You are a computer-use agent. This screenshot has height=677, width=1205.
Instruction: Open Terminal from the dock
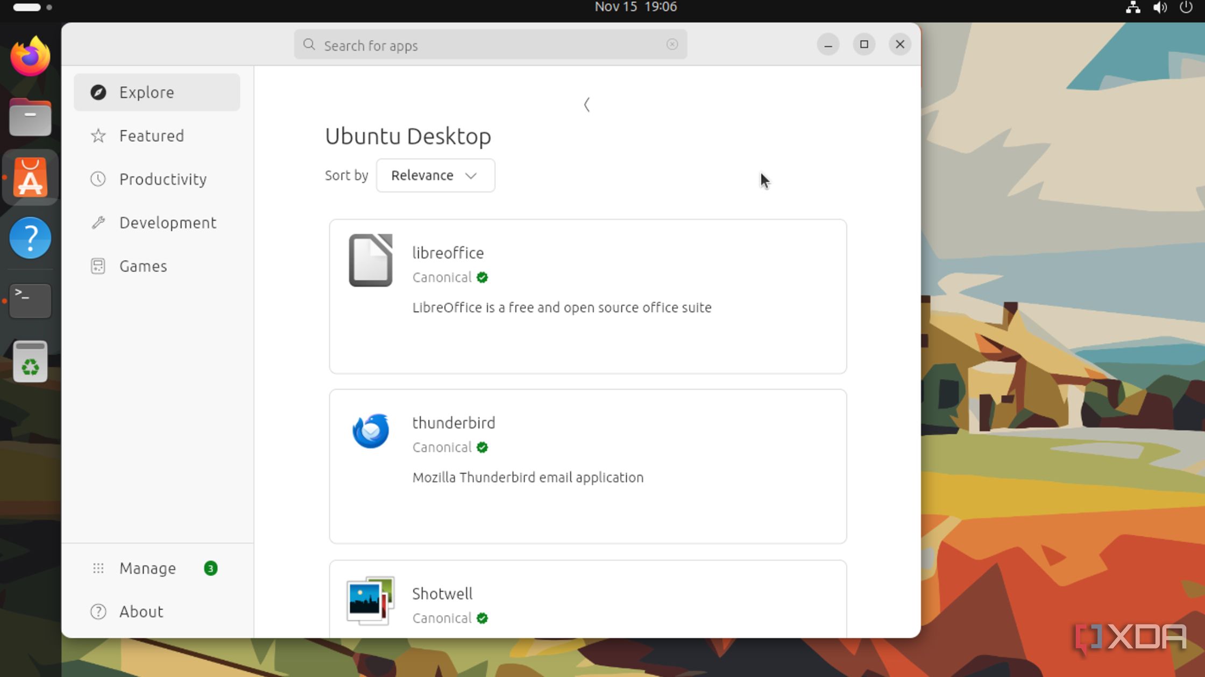click(x=30, y=301)
